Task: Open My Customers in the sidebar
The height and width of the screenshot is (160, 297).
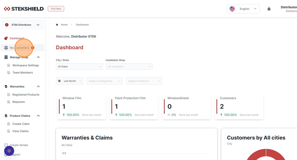Action: tap(23, 48)
